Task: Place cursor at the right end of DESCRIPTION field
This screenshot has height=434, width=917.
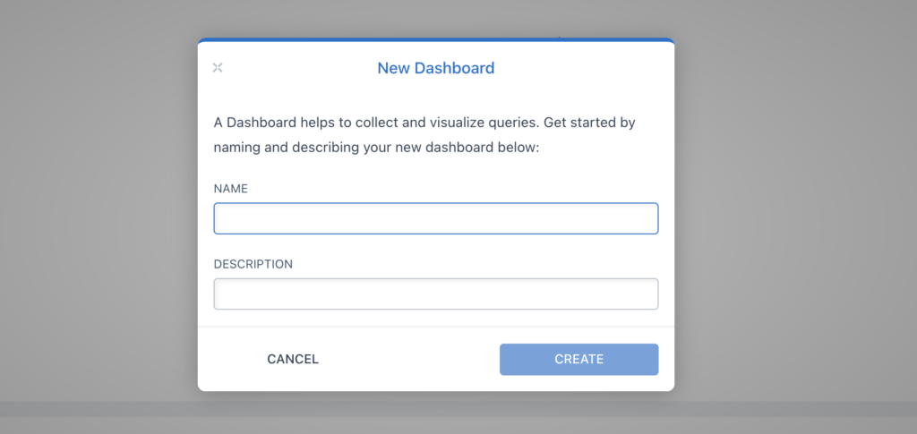Action: [x=650, y=294]
